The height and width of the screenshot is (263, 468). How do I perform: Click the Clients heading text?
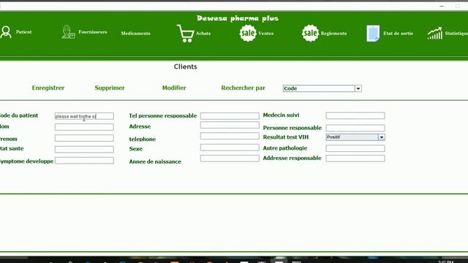pos(185,66)
